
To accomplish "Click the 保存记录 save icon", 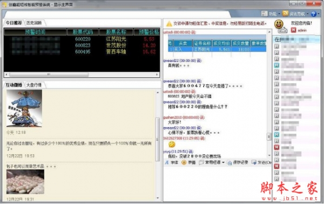I will tap(230, 162).
